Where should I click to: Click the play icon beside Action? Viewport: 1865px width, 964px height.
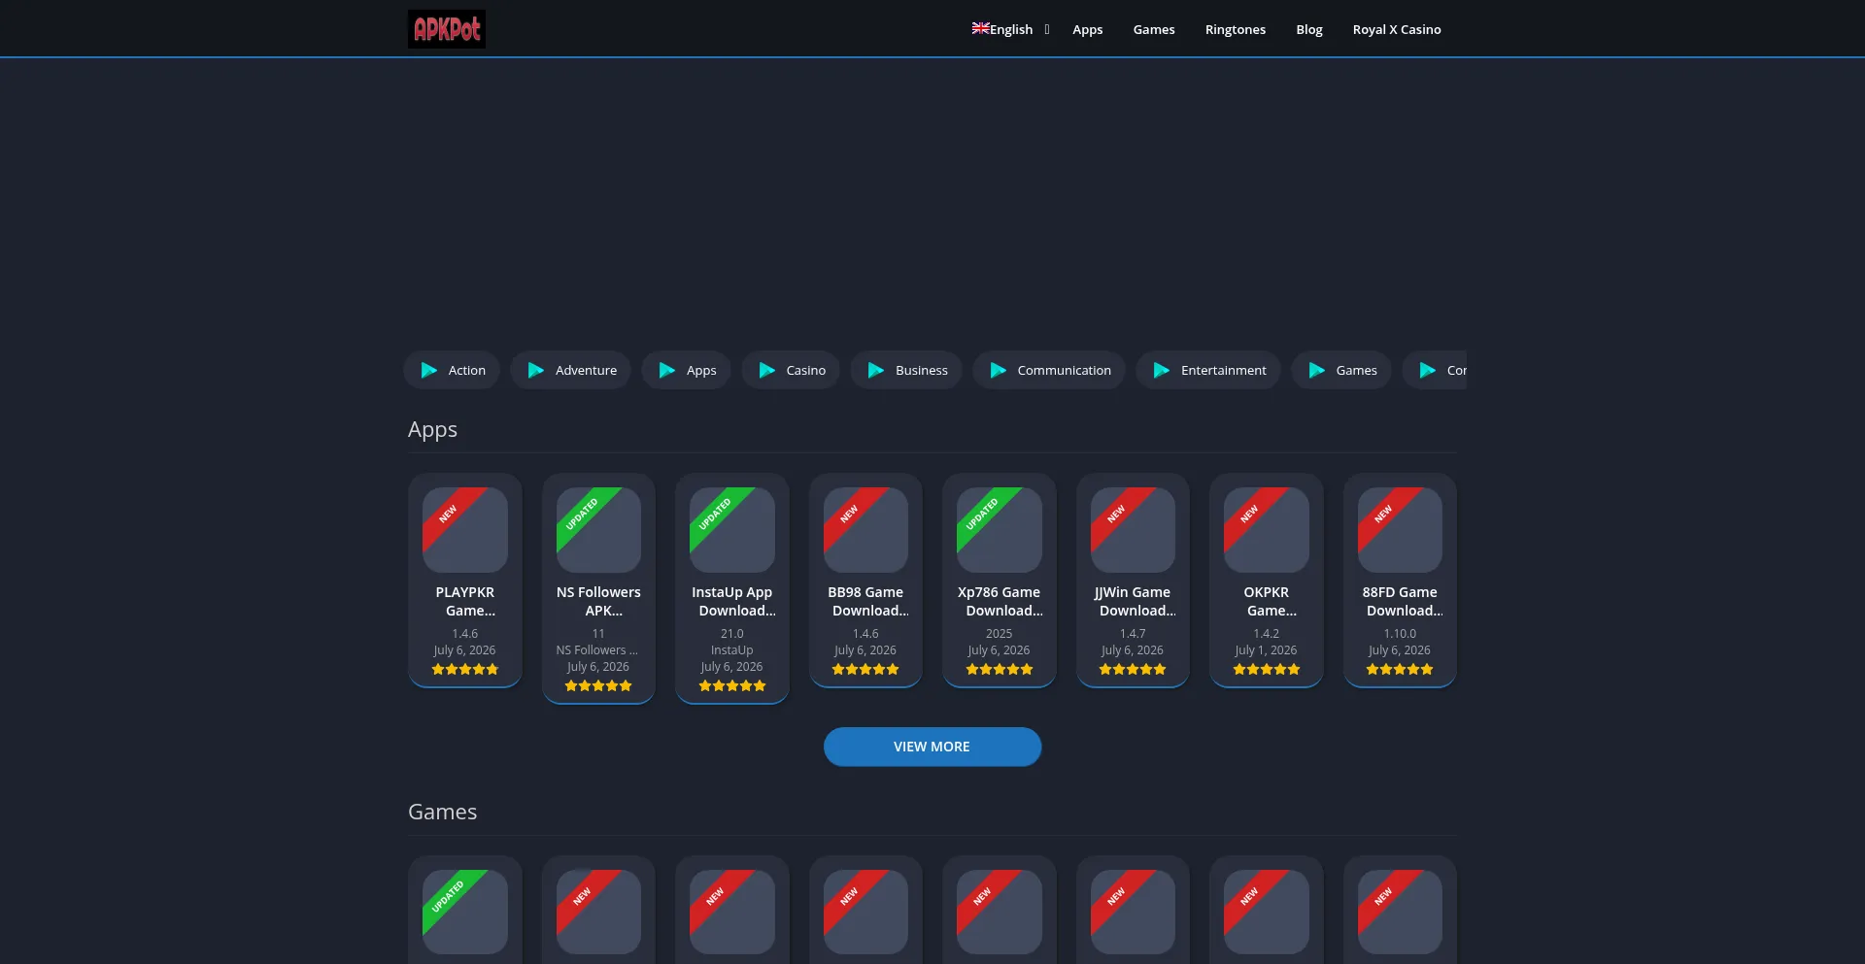point(429,370)
